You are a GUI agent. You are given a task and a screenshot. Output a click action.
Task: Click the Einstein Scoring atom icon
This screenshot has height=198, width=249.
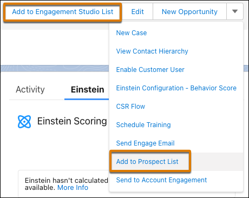(x=24, y=122)
